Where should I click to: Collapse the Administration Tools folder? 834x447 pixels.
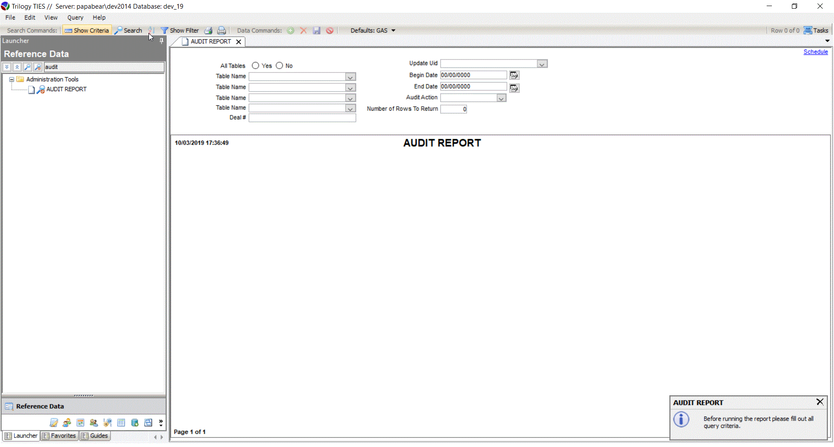12,79
